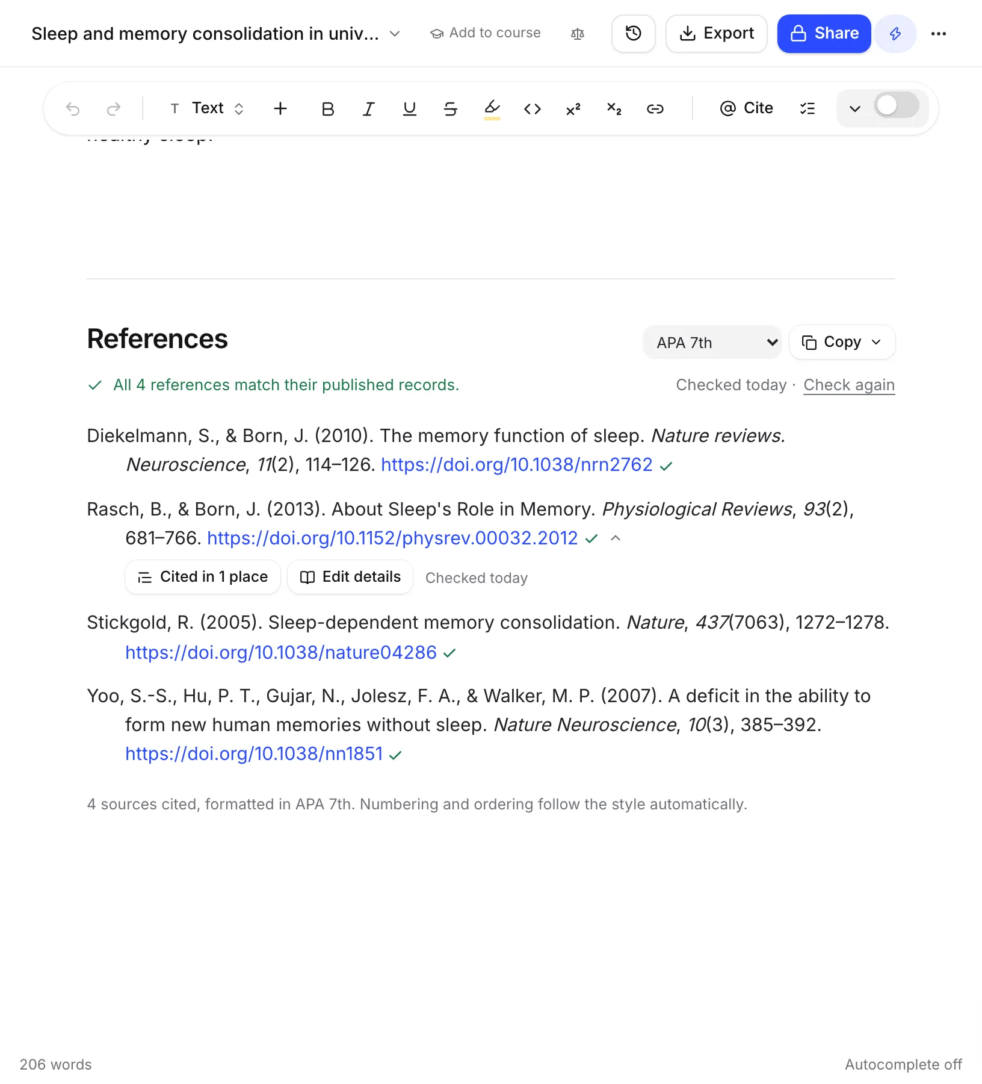Image resolution: width=982 pixels, height=1084 pixels.
Task: Expand the document title dropdown chevron
Action: point(395,34)
